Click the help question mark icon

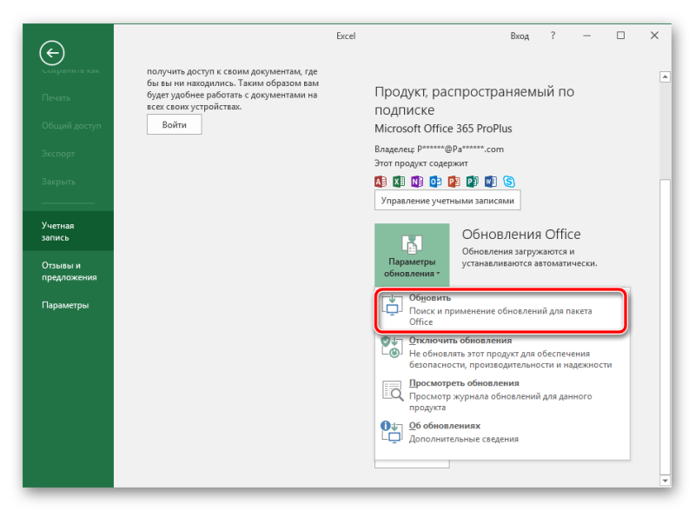(x=553, y=36)
